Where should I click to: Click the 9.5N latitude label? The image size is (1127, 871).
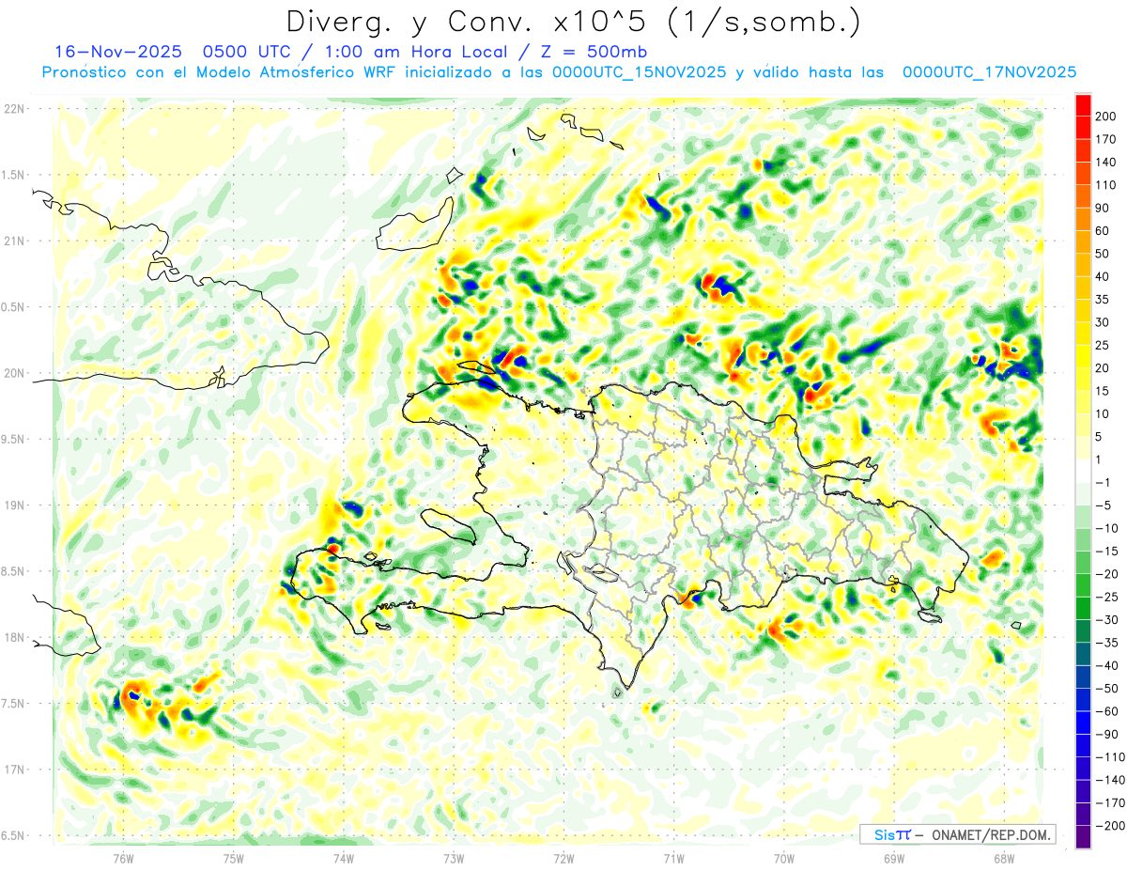tap(13, 439)
